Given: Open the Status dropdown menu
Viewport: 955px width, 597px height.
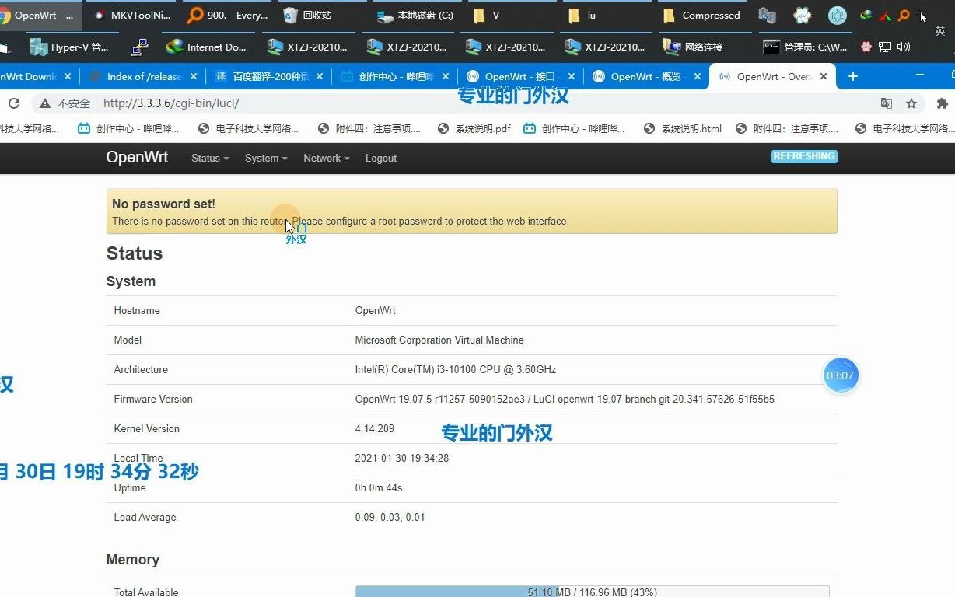Looking at the screenshot, I should coord(210,158).
